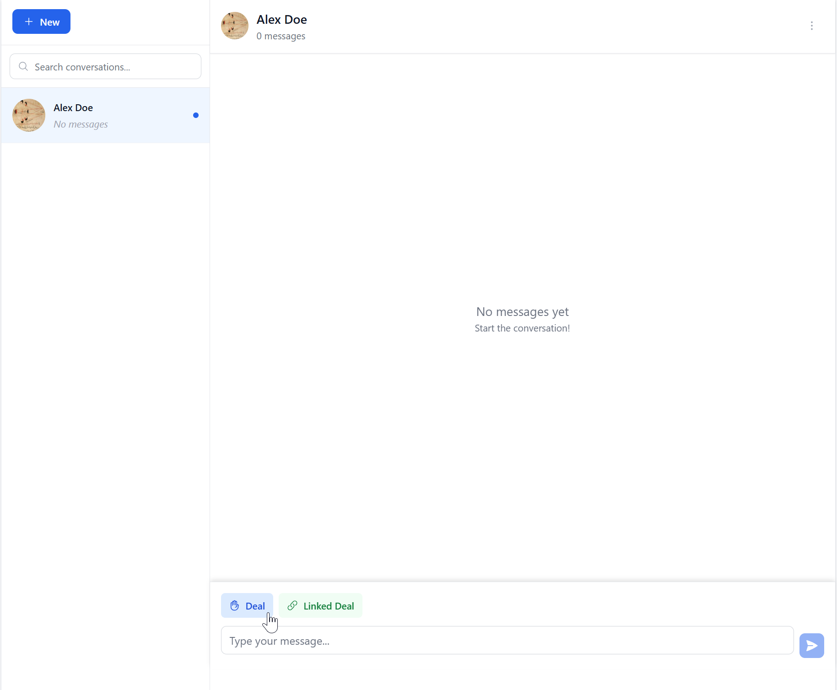Click the Linked Deal button
The height and width of the screenshot is (690, 837).
coord(320,605)
